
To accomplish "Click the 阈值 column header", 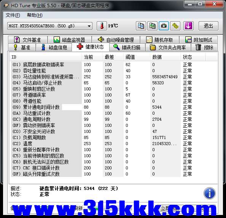I will (137, 57).
